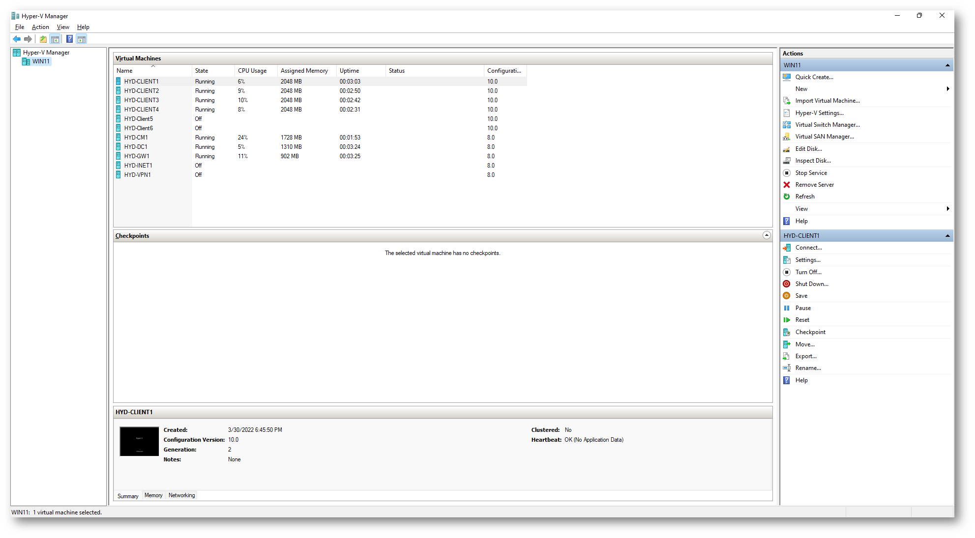Switch to the Summary tab
The image size is (975, 538).
128,496
